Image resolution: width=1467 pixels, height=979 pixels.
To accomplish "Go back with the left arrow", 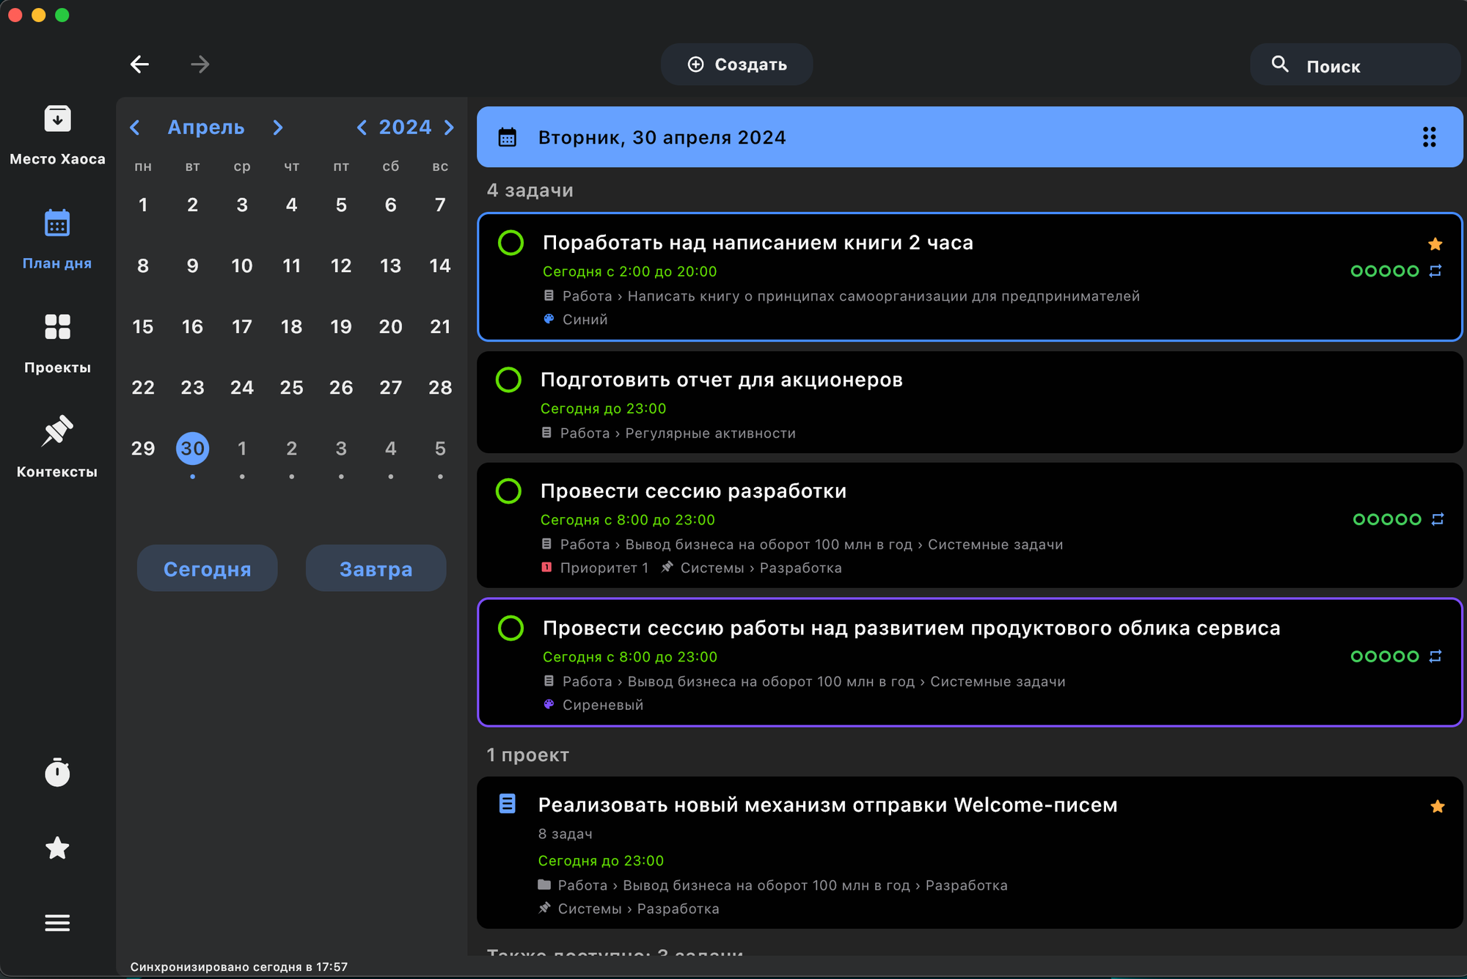I will pos(139,65).
